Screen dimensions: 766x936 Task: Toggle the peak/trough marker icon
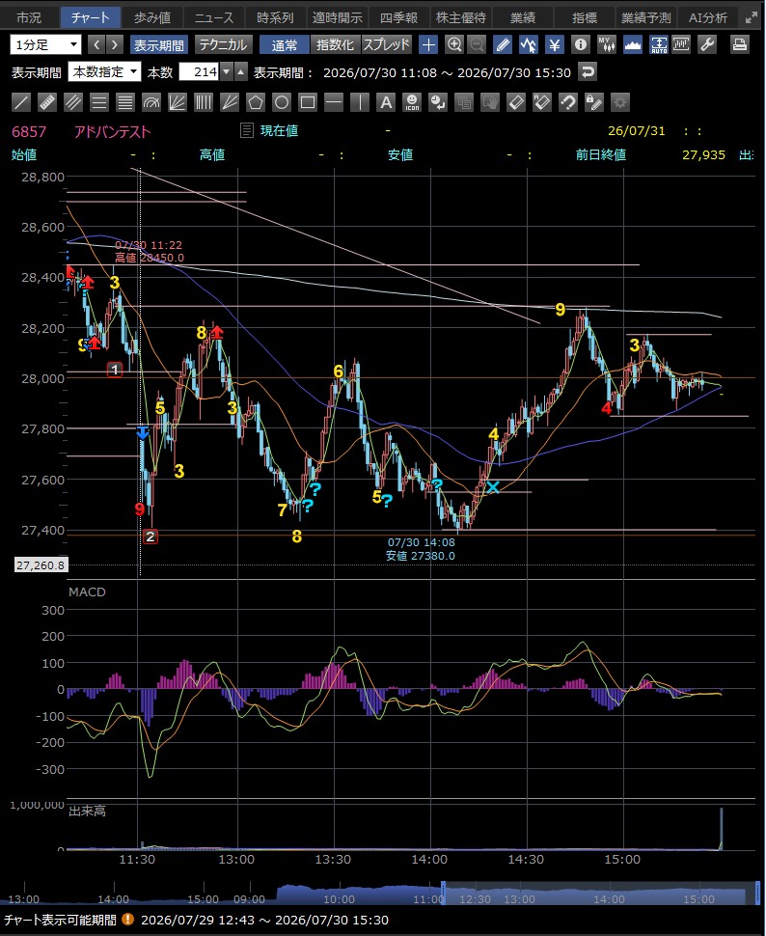pyautogui.click(x=529, y=44)
